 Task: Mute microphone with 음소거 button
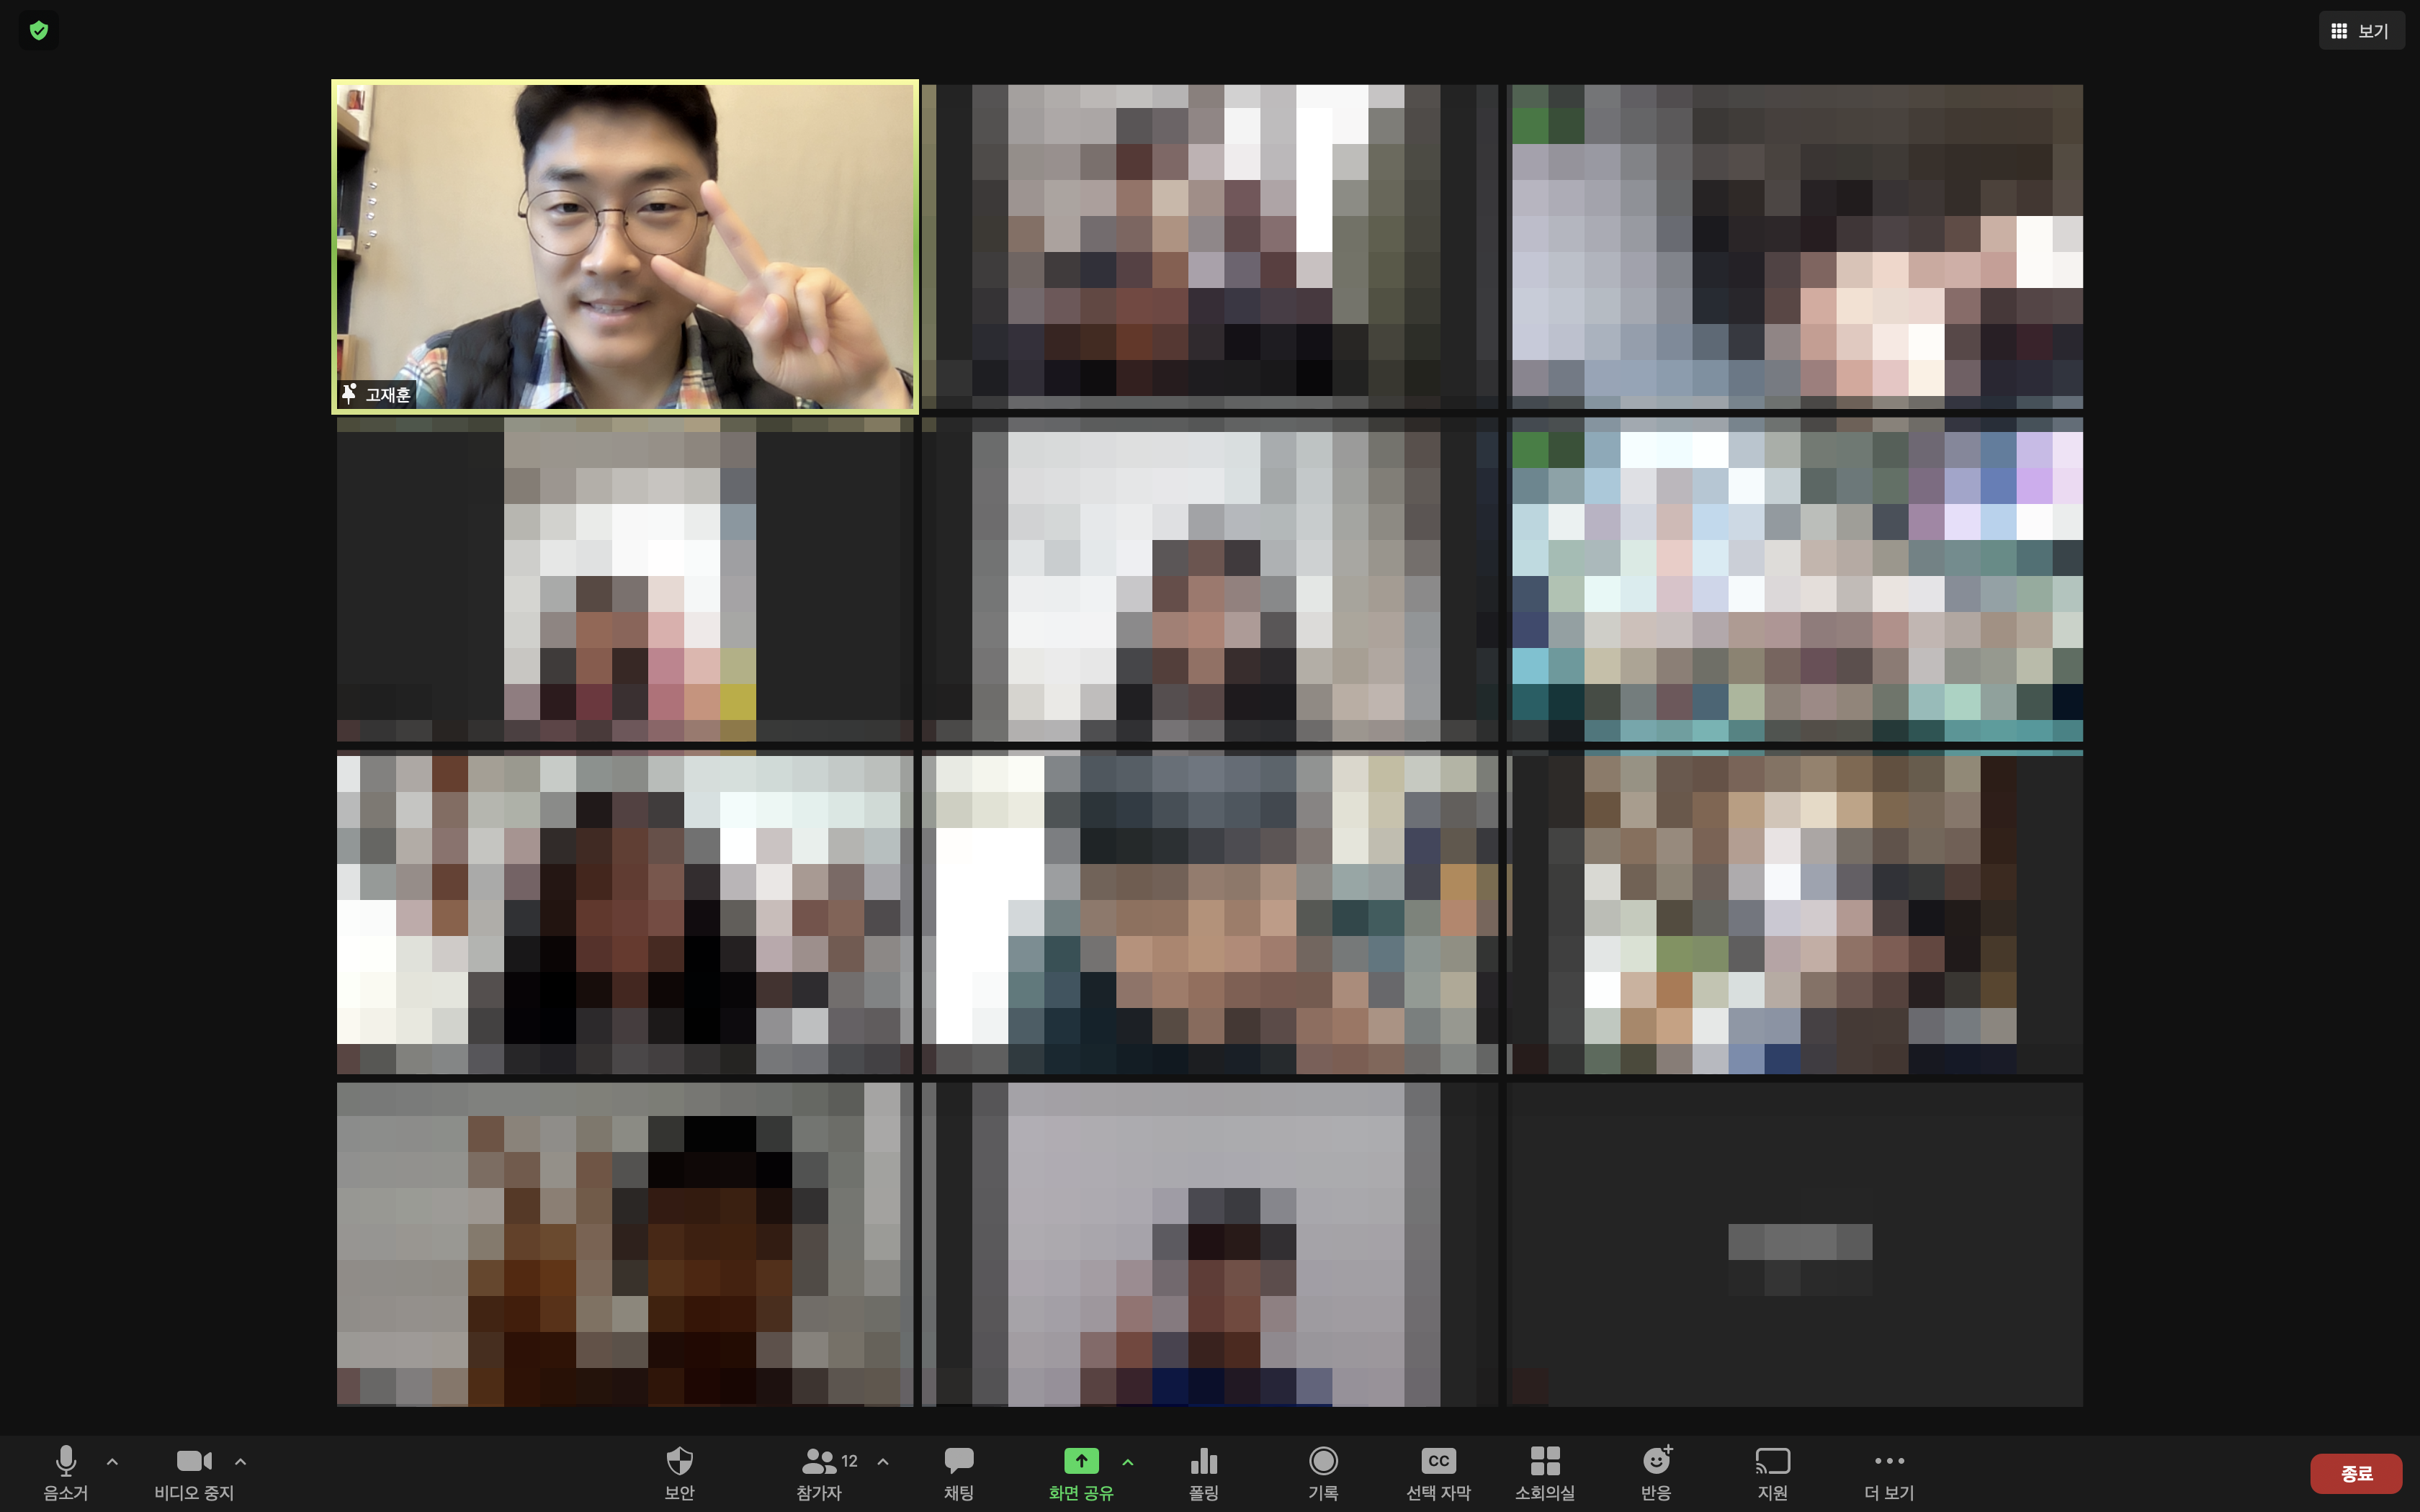(x=66, y=1471)
